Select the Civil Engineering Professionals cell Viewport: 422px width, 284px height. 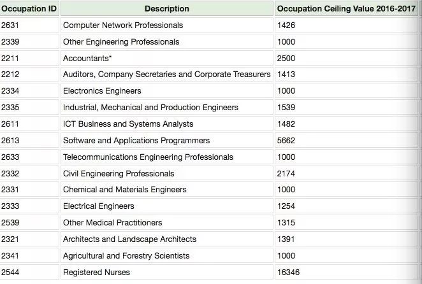119,174
